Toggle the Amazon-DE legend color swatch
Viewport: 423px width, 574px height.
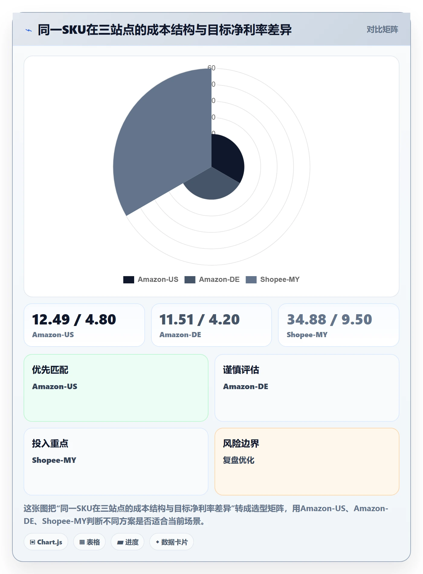click(190, 279)
